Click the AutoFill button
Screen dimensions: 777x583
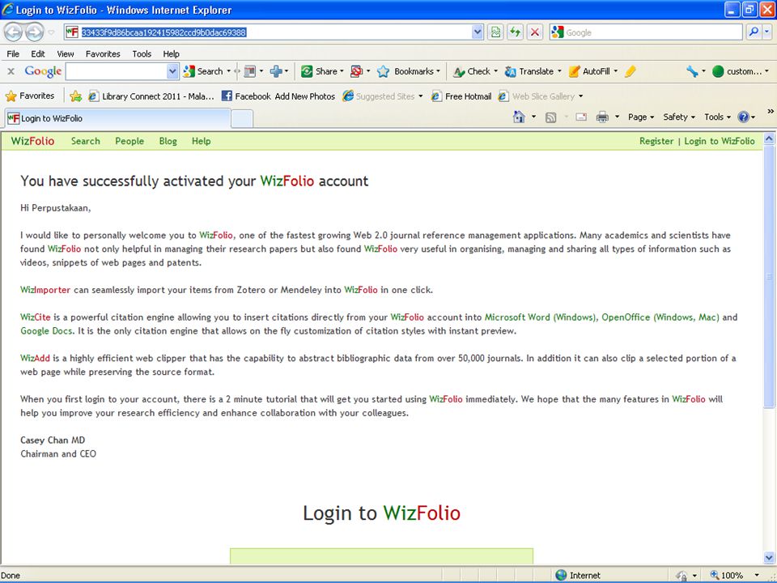point(589,71)
